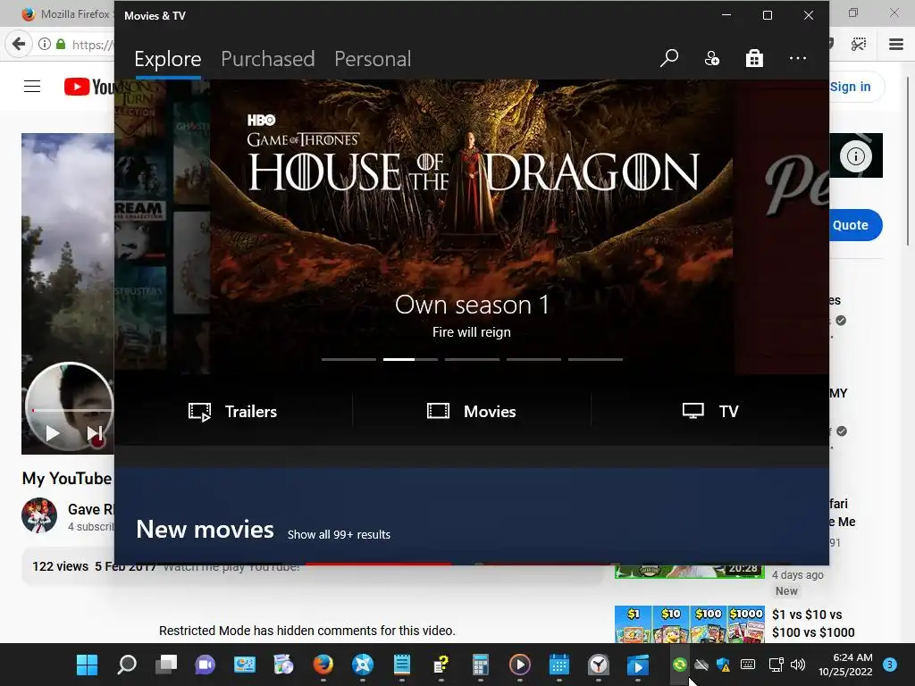Open the volume control in system tray
This screenshot has height=686, width=915.
798,665
